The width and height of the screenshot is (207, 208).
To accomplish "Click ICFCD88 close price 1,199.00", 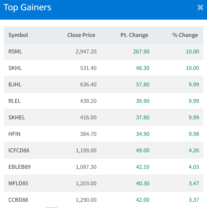I will [x=86, y=150].
